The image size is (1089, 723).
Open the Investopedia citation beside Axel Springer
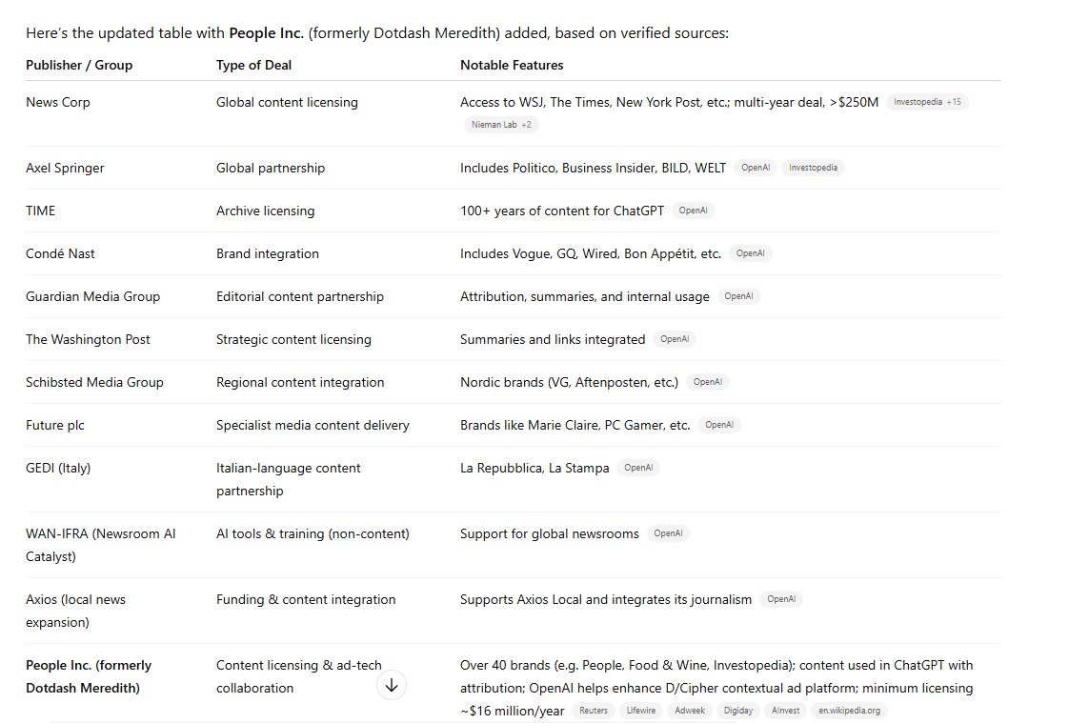[x=813, y=167]
